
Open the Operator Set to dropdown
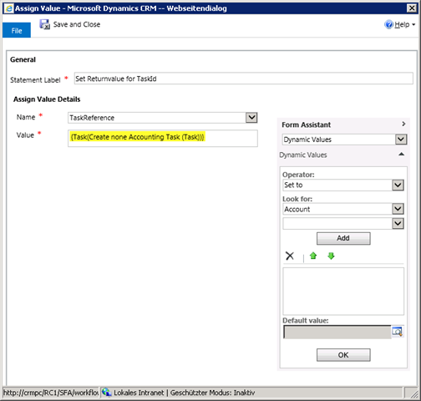(x=398, y=185)
